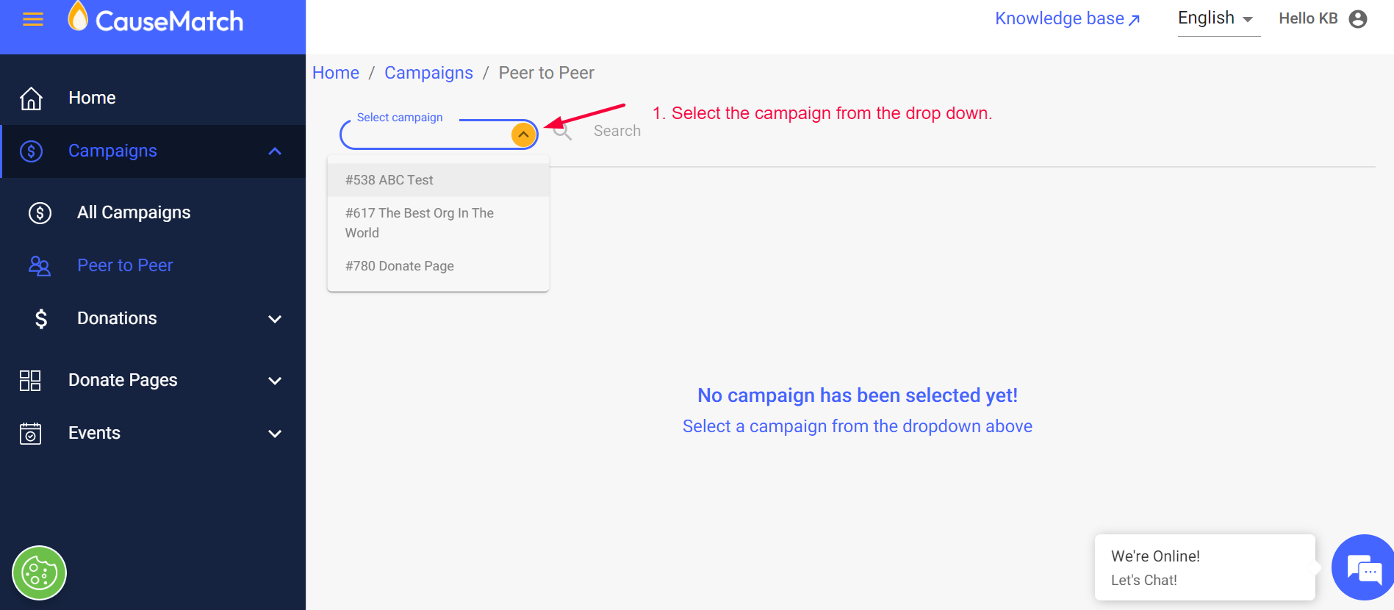Go to Campaigns breadcrumb link

pos(428,73)
